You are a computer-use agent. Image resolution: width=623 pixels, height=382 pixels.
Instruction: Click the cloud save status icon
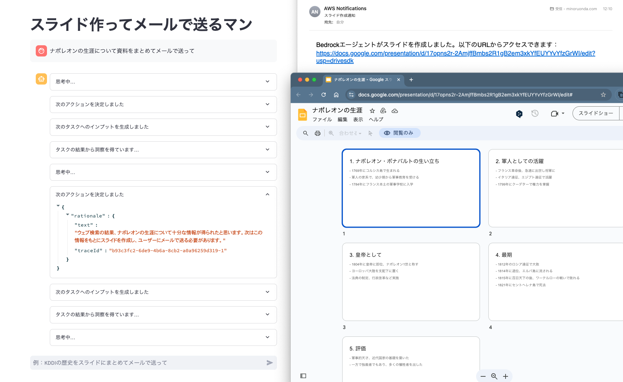tap(395, 110)
